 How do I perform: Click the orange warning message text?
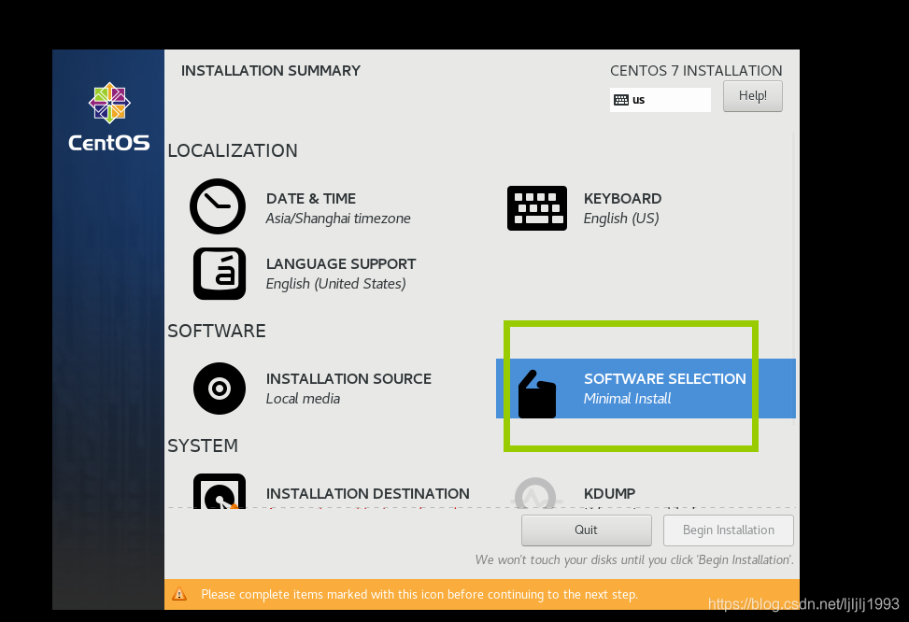point(419,594)
